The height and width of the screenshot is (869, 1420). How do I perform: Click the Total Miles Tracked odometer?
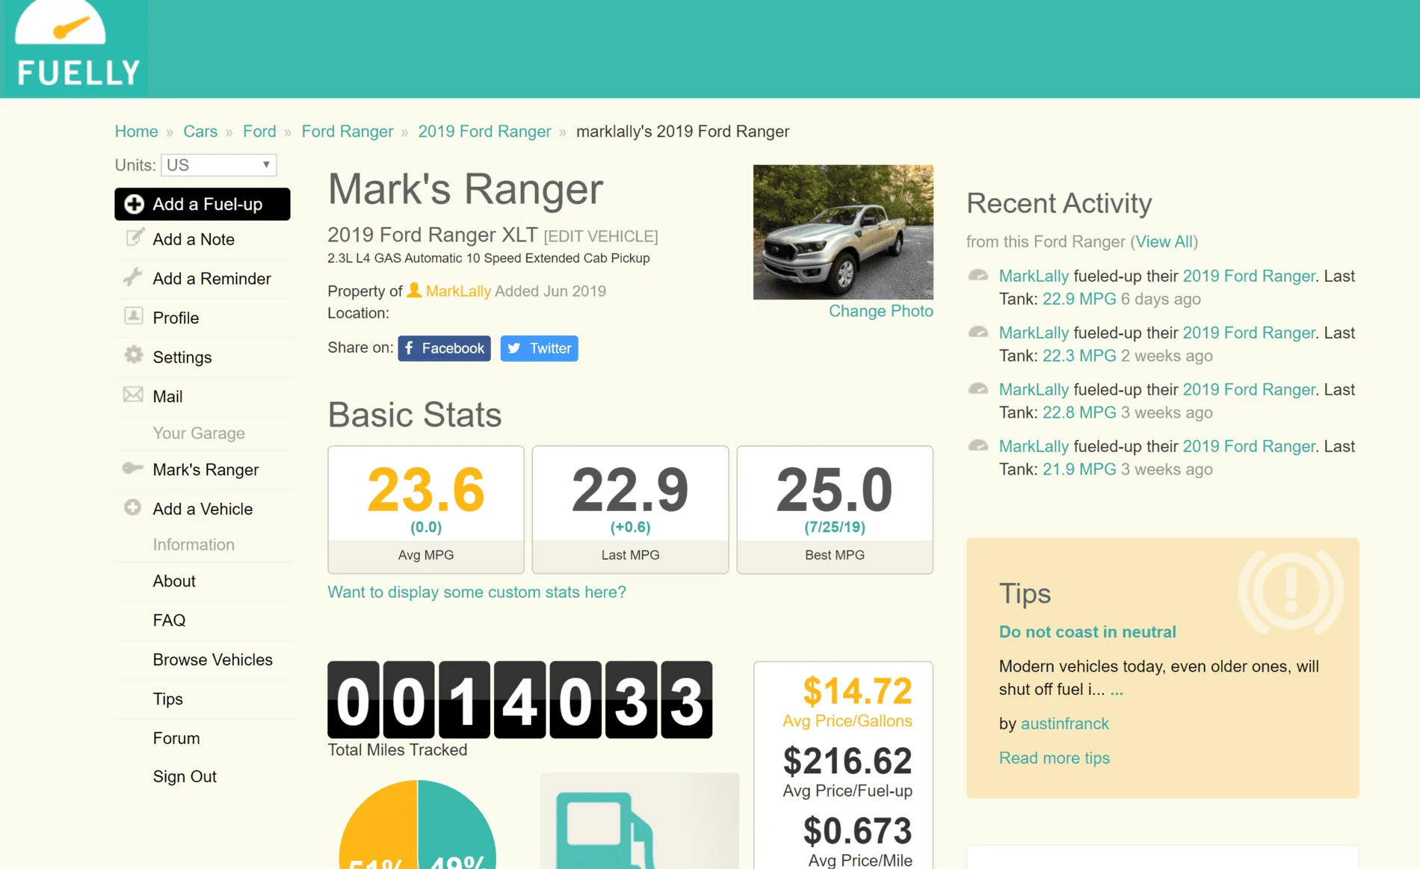click(519, 700)
